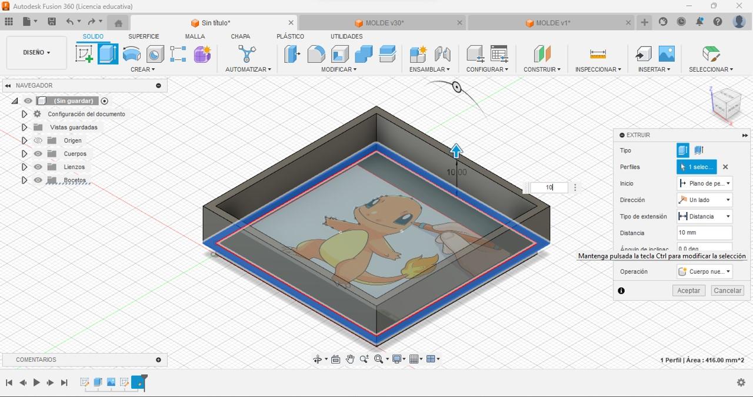The image size is (753, 397).
Task: Switch to the CHAPA tab
Action: point(240,36)
